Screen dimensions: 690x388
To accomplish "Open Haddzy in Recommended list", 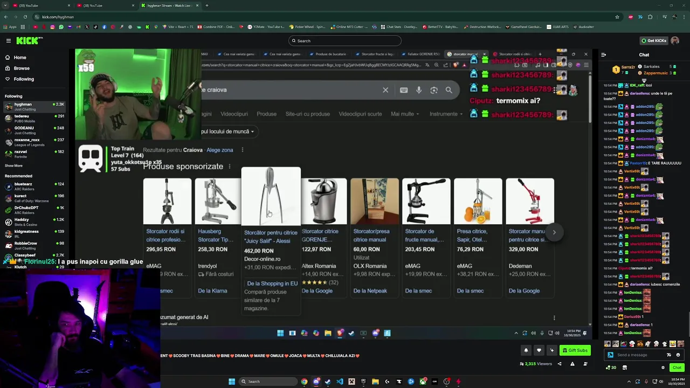I will pyautogui.click(x=34, y=221).
